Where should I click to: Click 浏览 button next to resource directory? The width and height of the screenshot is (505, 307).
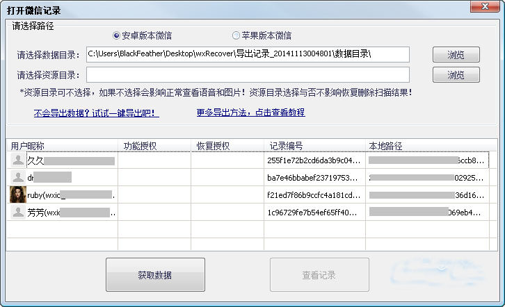[456, 75]
